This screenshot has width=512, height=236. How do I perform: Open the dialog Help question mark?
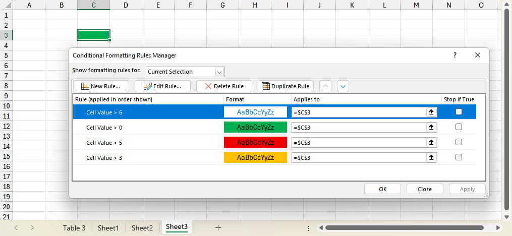454,55
